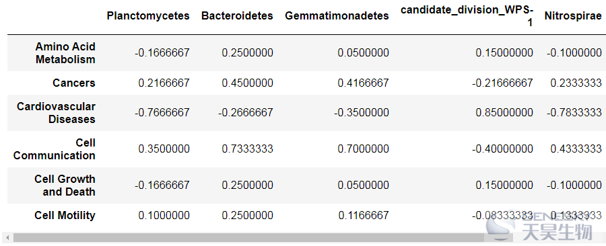
Task: Click the Cell Communication row label
Action: tap(54, 149)
